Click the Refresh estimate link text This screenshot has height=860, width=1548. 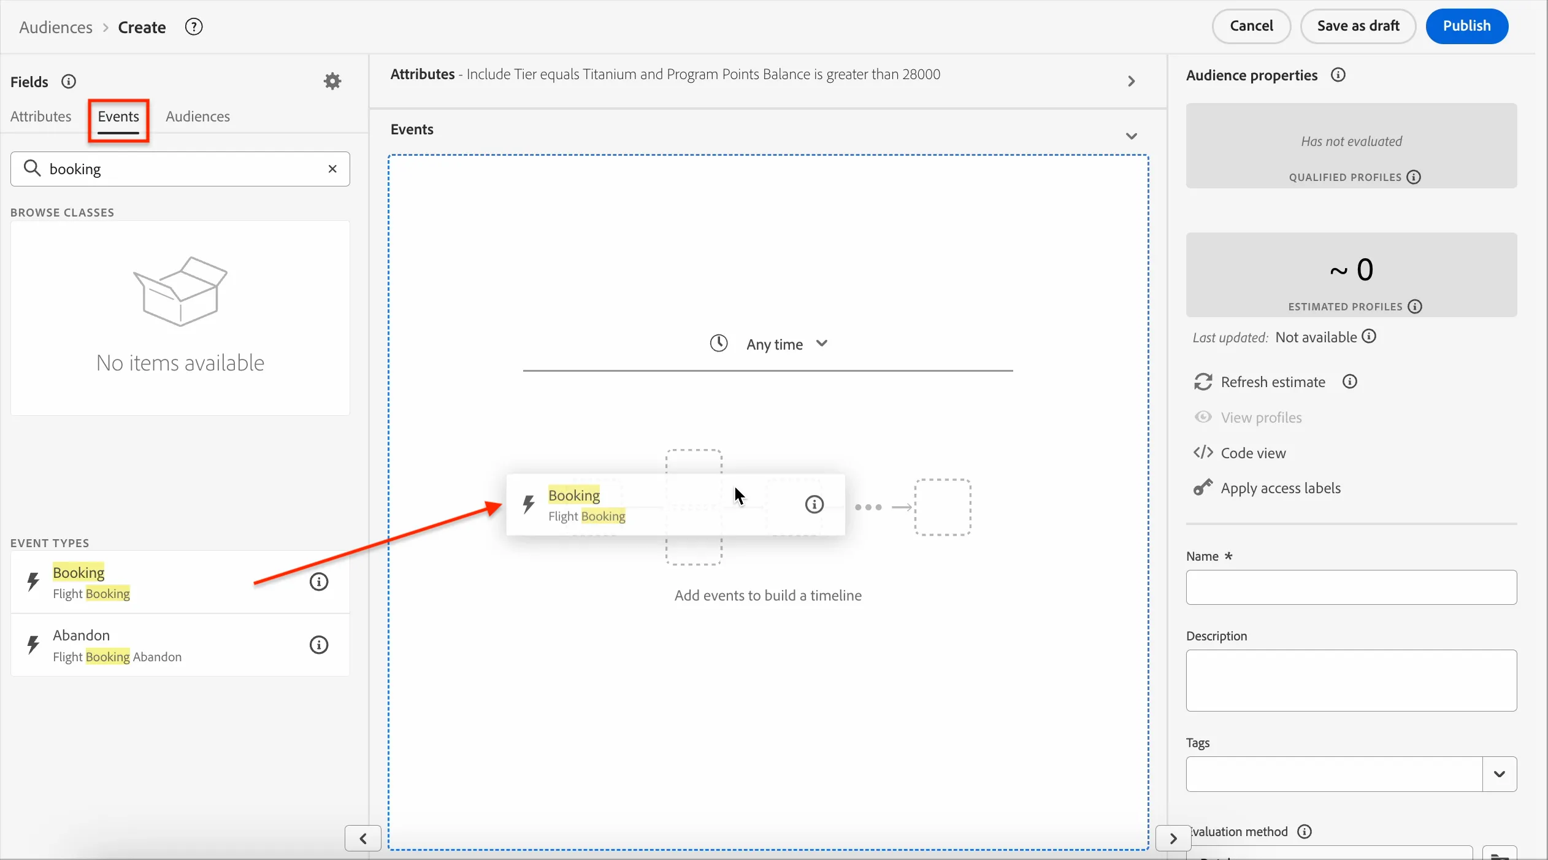(1273, 382)
